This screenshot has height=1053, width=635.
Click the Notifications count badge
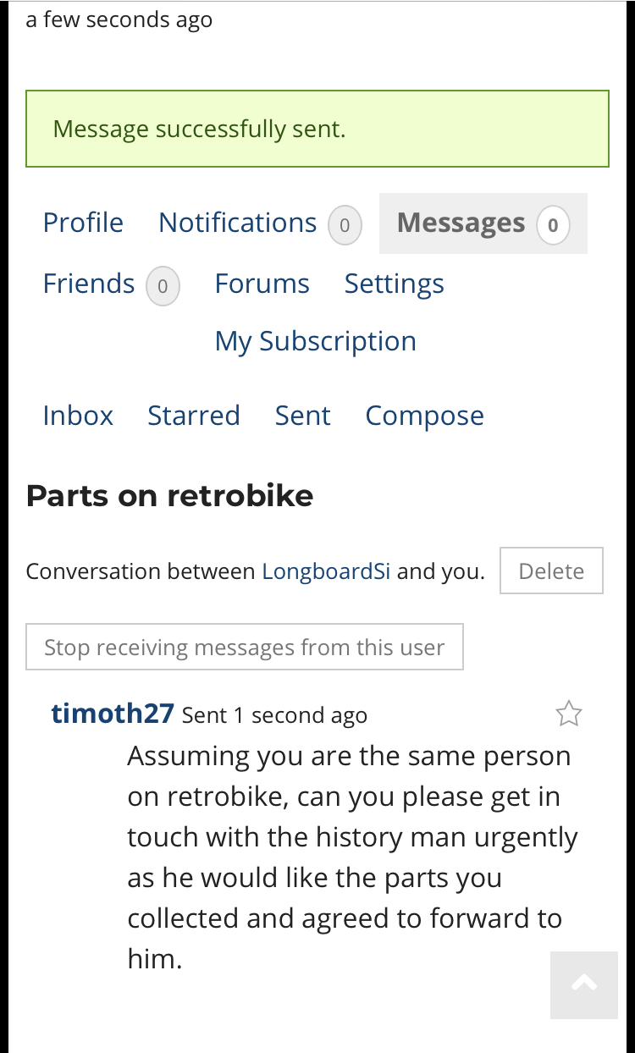click(x=345, y=226)
